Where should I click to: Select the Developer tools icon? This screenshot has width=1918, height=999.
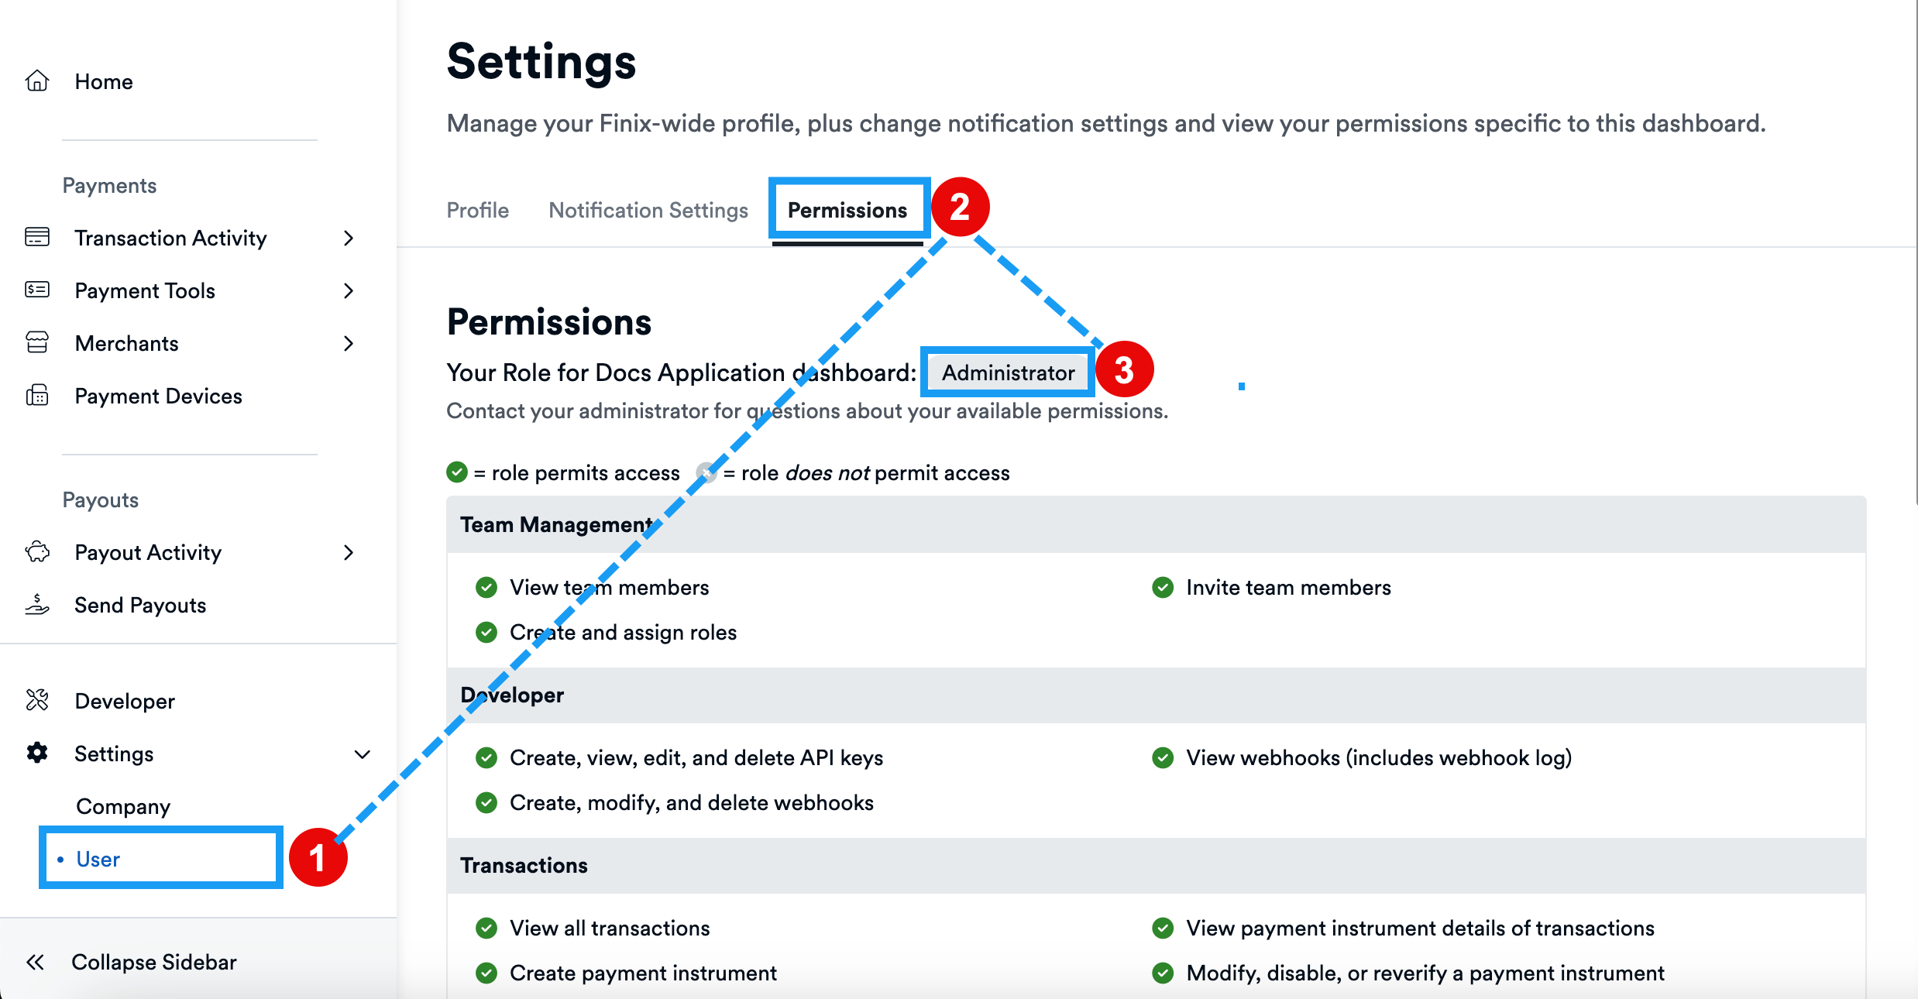36,700
